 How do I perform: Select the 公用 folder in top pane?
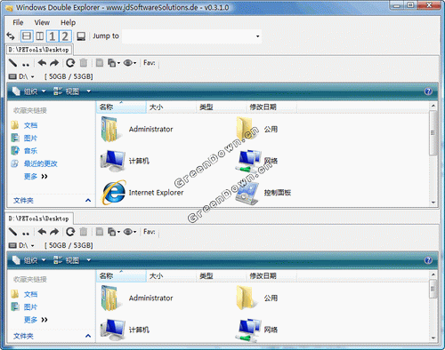click(x=257, y=130)
